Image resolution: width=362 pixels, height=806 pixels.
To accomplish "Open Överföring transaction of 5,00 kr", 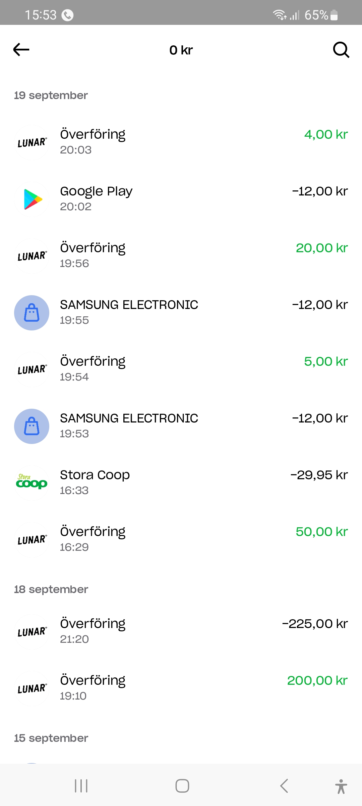I will (181, 369).
